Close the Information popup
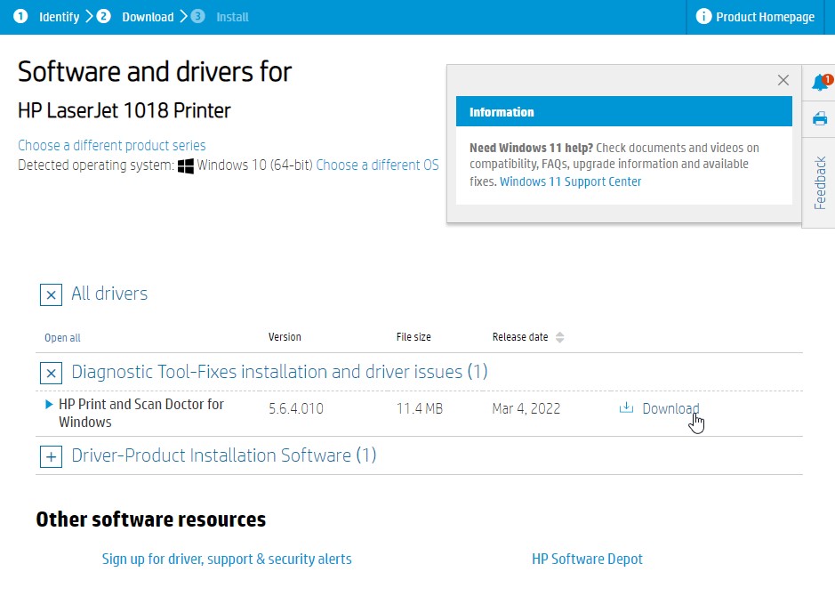This screenshot has height=596, width=835. click(x=783, y=80)
